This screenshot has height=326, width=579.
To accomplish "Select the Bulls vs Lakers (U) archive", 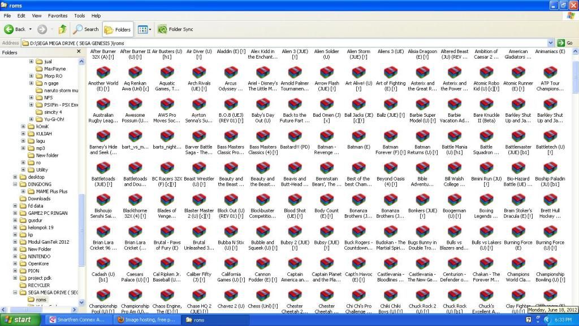I will [486, 231].
